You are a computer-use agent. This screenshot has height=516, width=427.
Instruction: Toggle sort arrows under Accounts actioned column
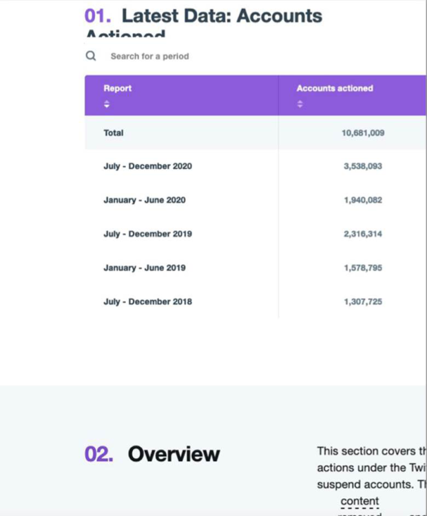[300, 105]
